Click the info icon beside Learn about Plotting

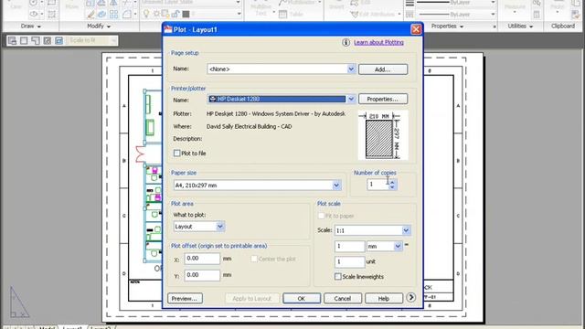point(346,43)
